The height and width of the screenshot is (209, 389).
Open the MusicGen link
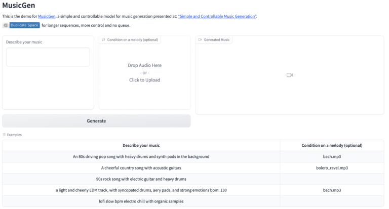[47, 16]
